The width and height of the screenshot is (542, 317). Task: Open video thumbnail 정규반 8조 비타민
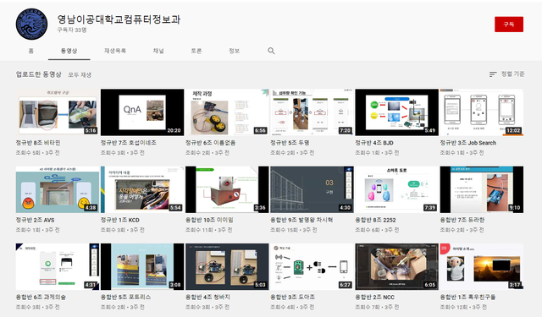click(x=57, y=112)
